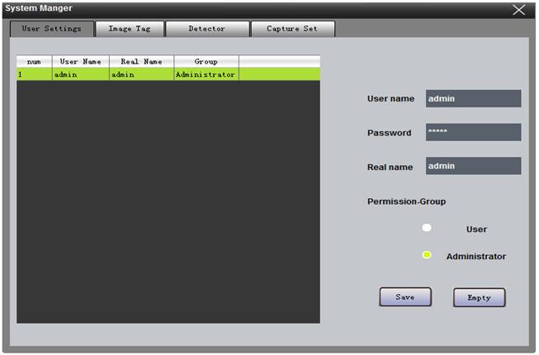Image resolution: width=539 pixels, height=355 pixels.
Task: Focus the Real name input field
Action: (x=473, y=166)
